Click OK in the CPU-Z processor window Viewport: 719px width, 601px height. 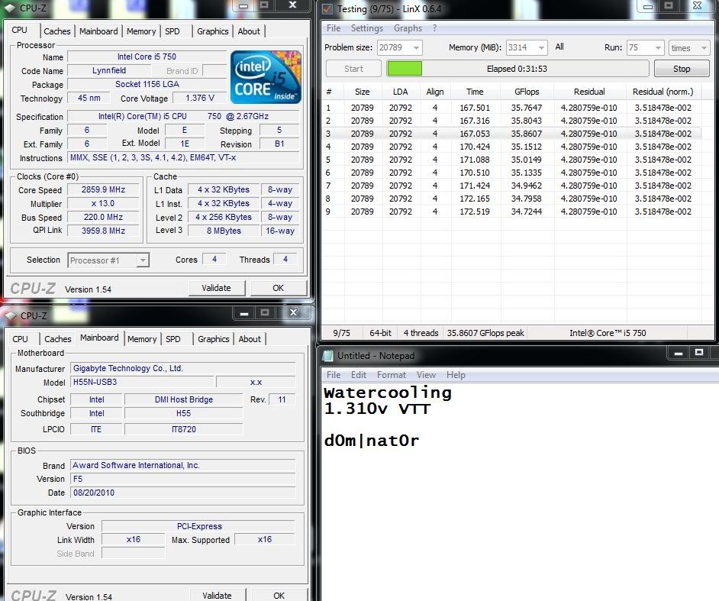tap(279, 288)
